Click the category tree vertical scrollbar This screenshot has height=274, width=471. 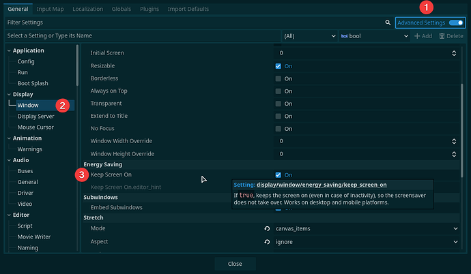pyautogui.click(x=77, y=65)
